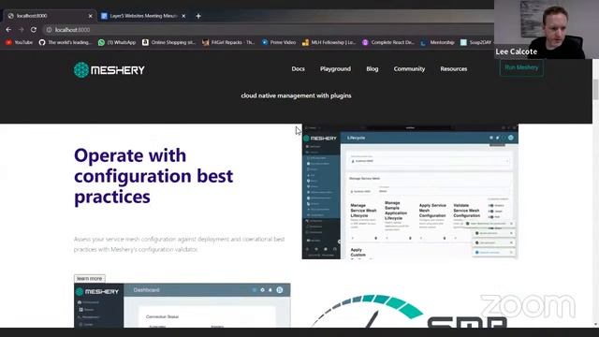Open the YouTube bookmark
The height and width of the screenshot is (337, 599).
(x=19, y=42)
